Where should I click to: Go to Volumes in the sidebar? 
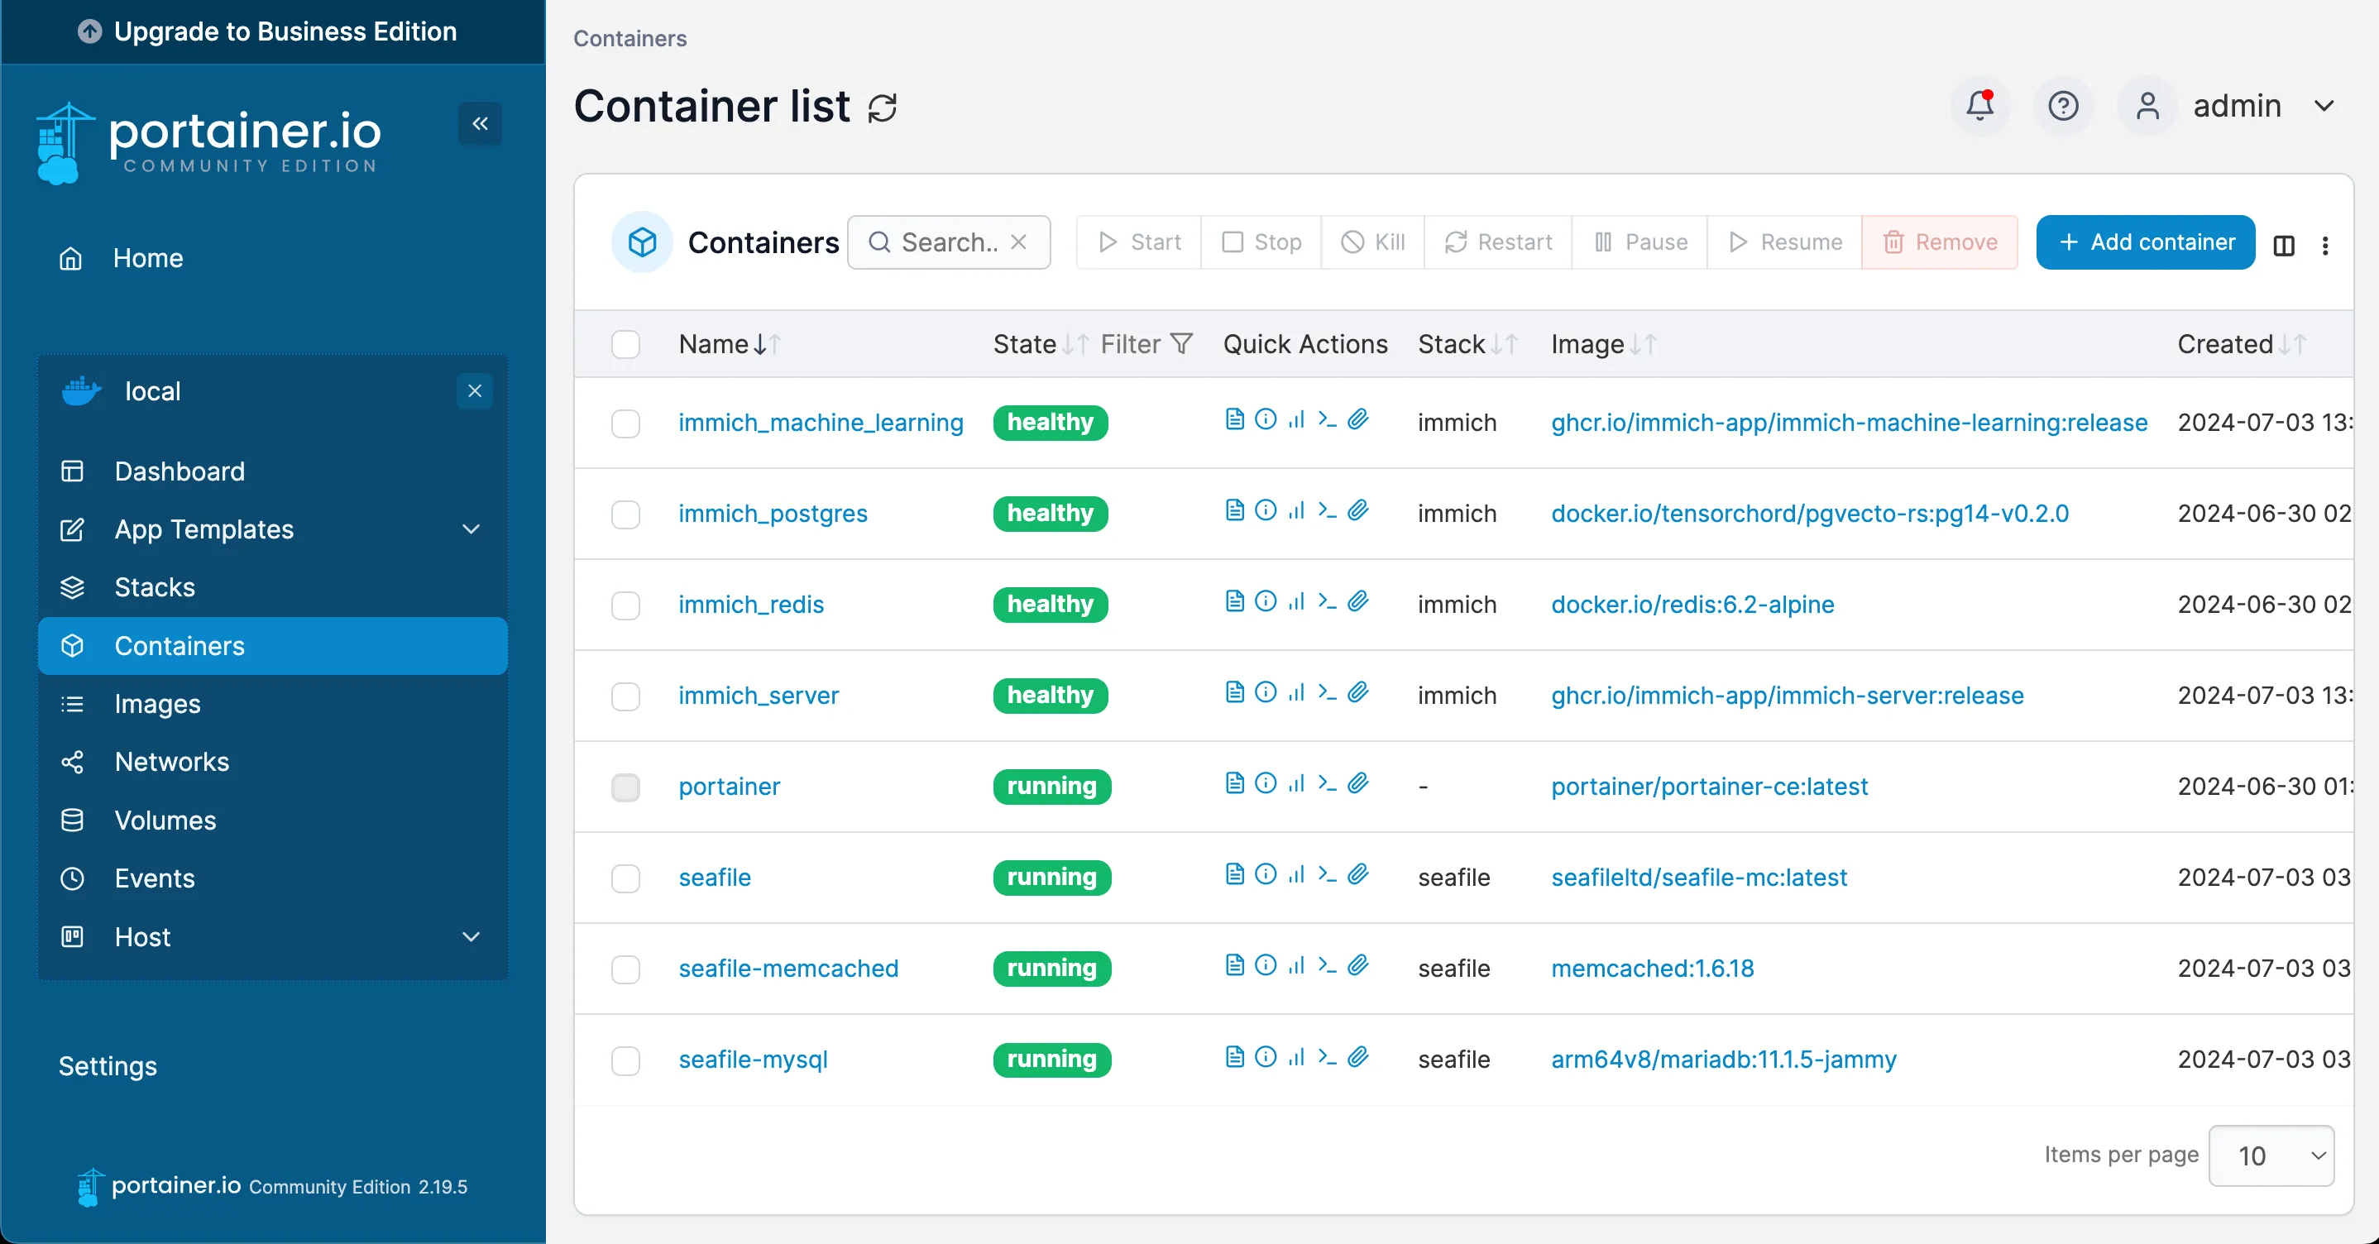coord(165,821)
